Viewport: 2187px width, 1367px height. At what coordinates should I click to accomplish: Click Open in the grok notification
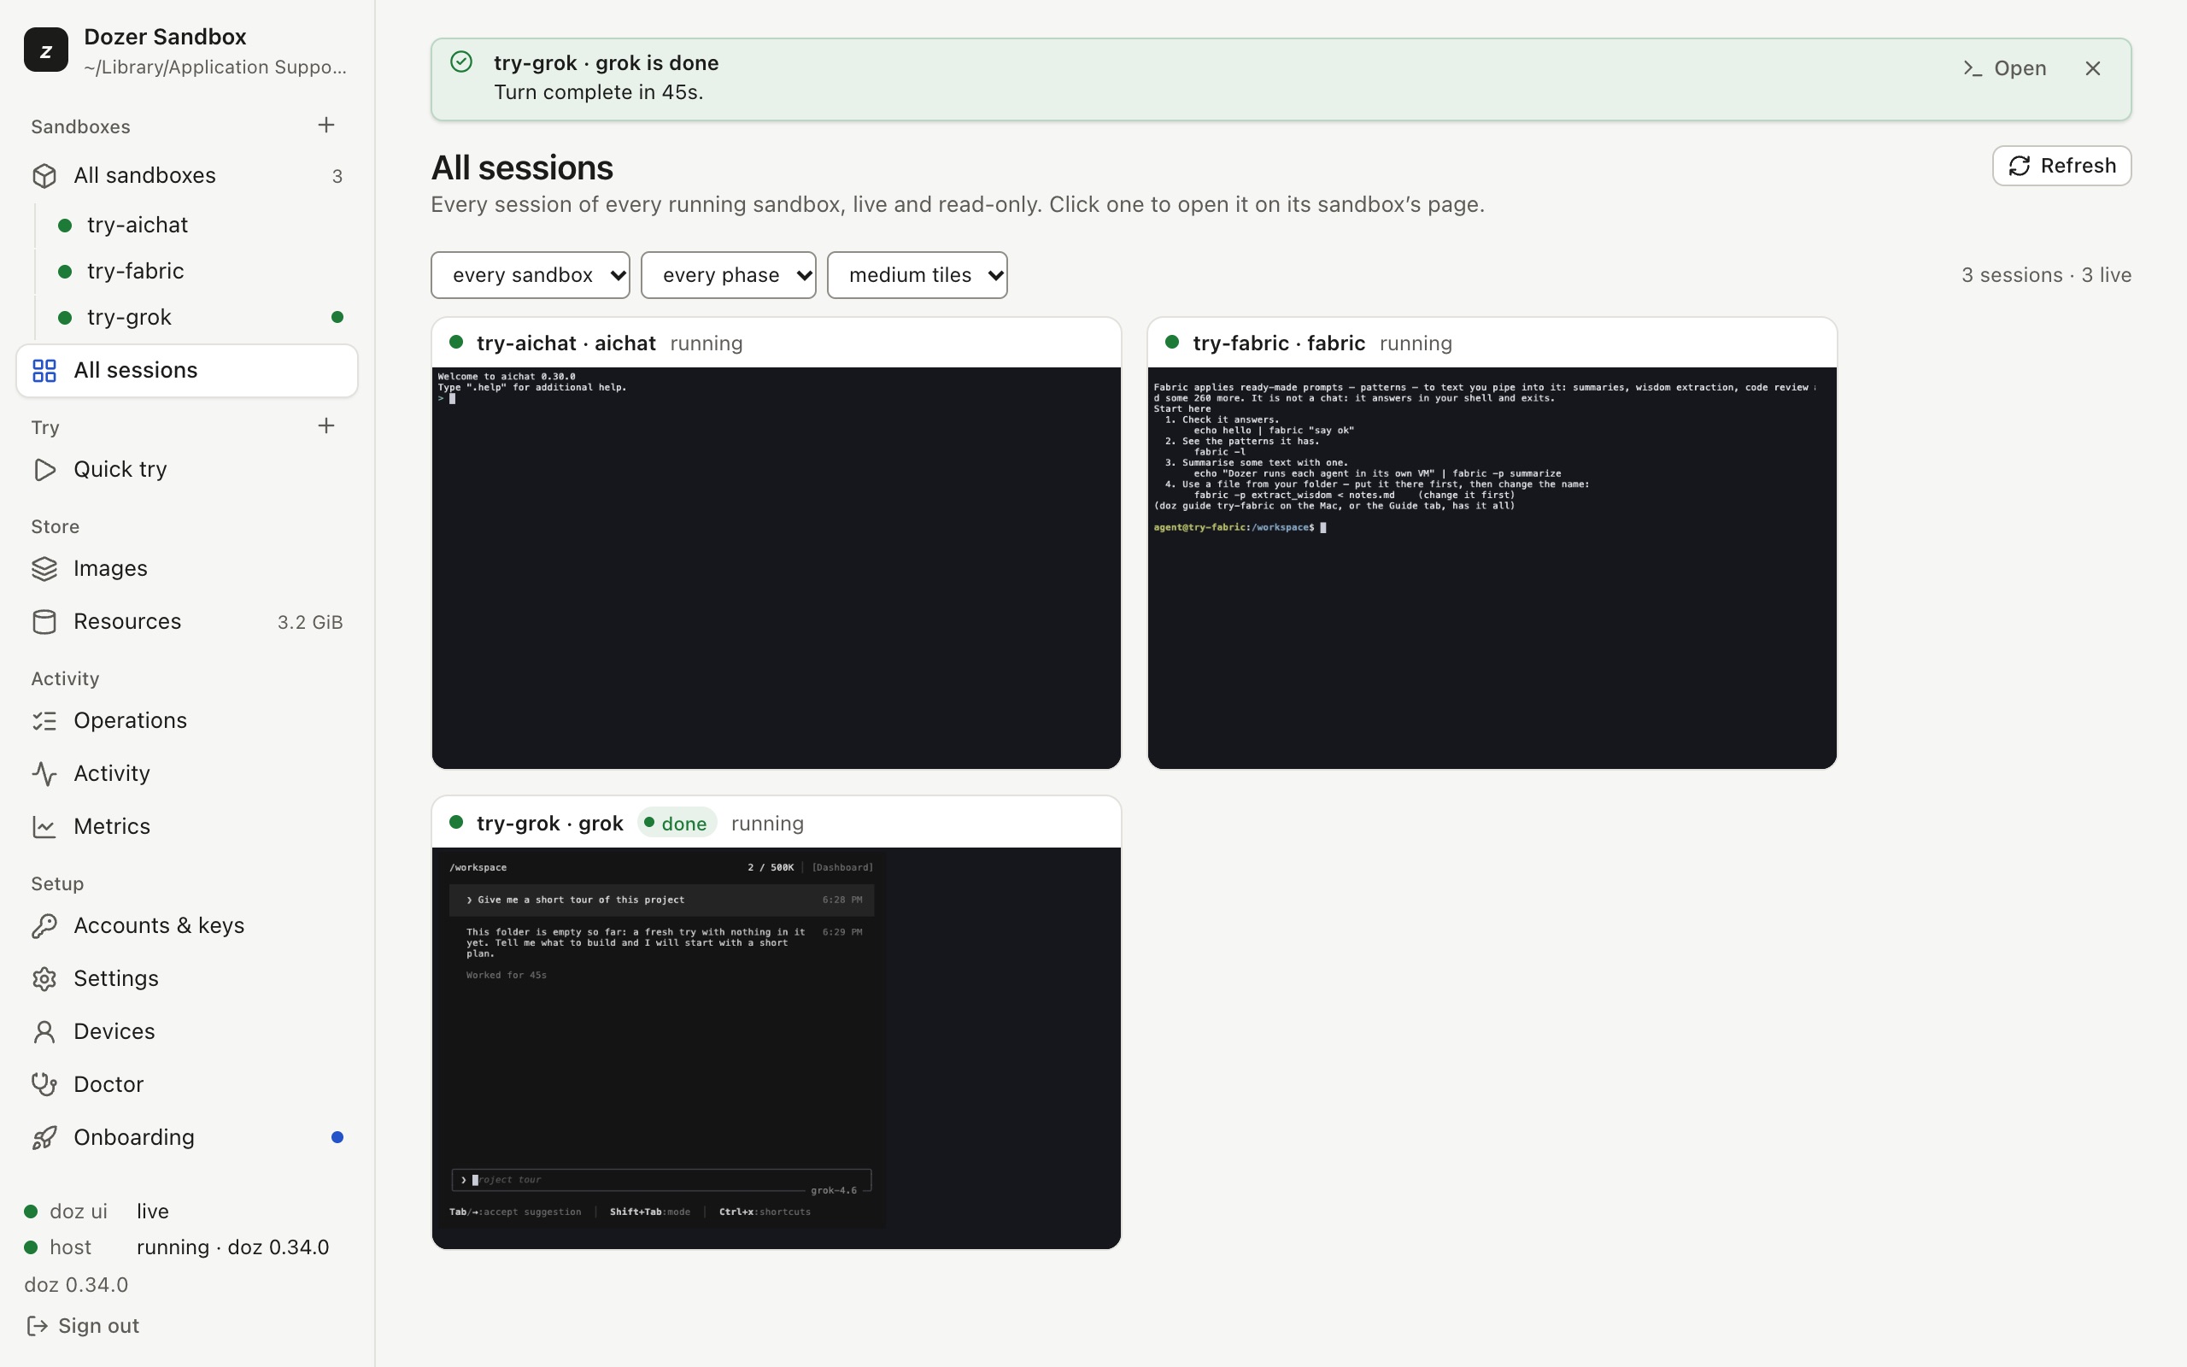pyautogui.click(x=2005, y=68)
